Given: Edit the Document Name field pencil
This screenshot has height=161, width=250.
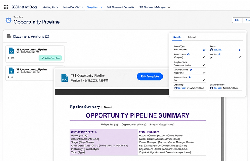Looking at the screenshot, I should tap(204, 73).
